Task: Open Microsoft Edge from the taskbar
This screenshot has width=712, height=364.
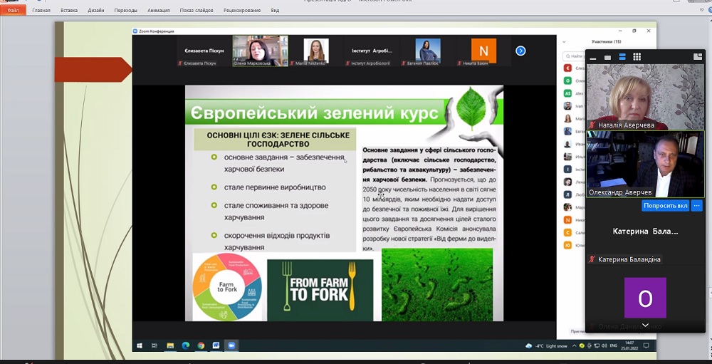Action: click(x=185, y=345)
